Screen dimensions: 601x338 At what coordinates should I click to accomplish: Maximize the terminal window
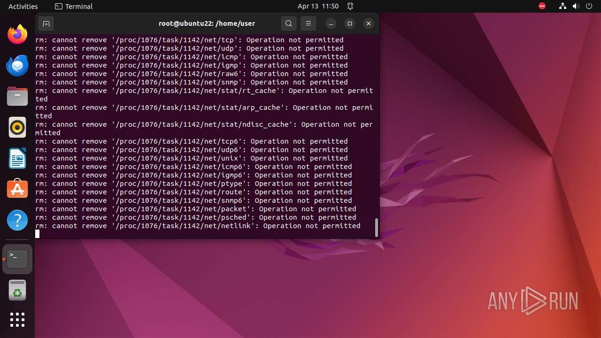350,23
